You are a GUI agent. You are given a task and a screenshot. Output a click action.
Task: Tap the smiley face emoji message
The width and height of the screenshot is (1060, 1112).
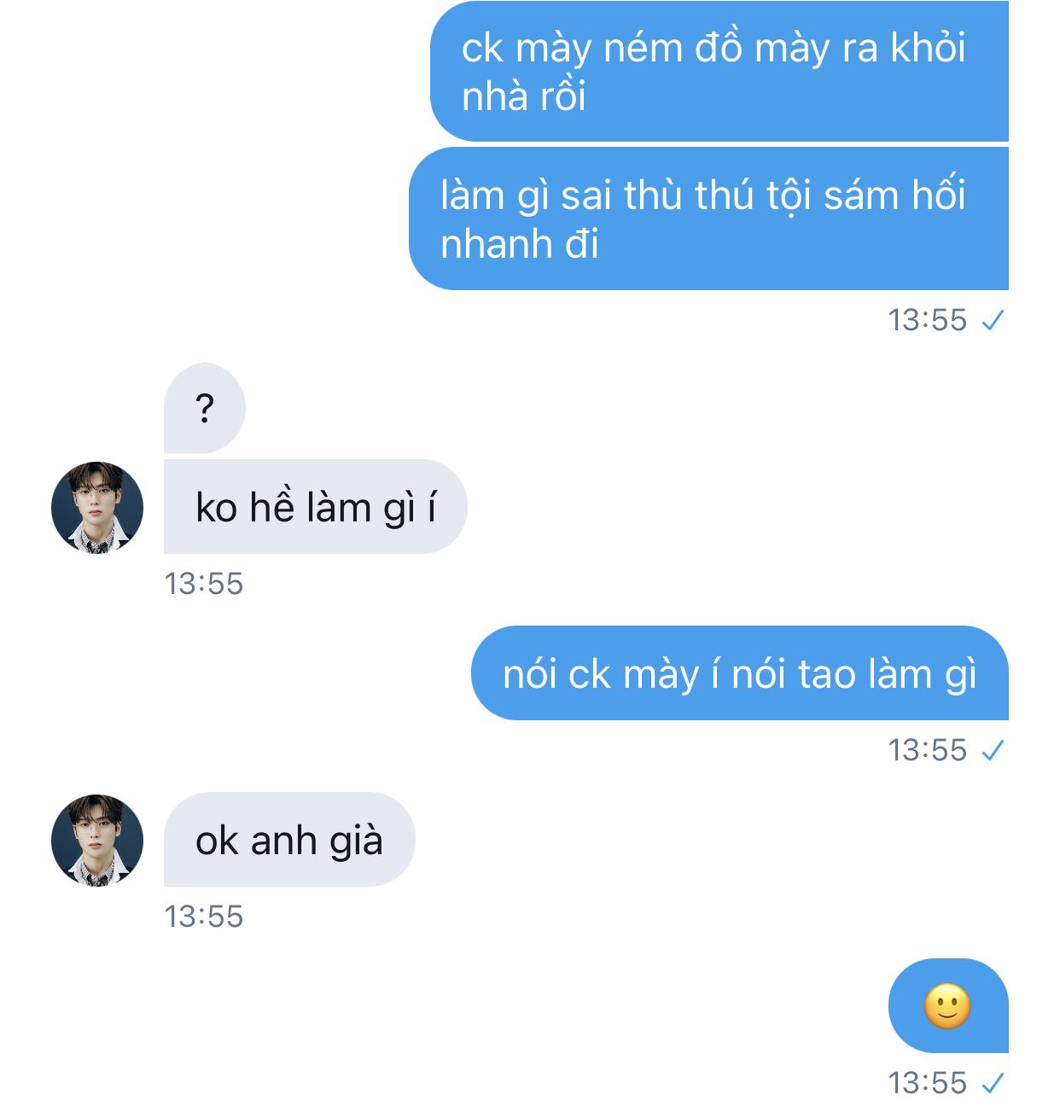point(947,1006)
